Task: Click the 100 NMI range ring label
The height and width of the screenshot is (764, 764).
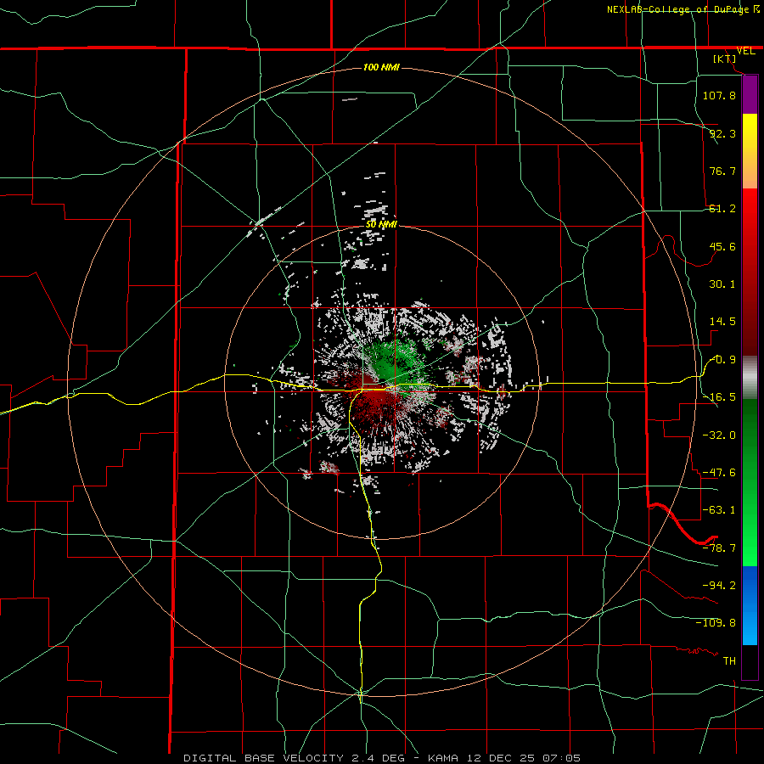Action: (381, 67)
